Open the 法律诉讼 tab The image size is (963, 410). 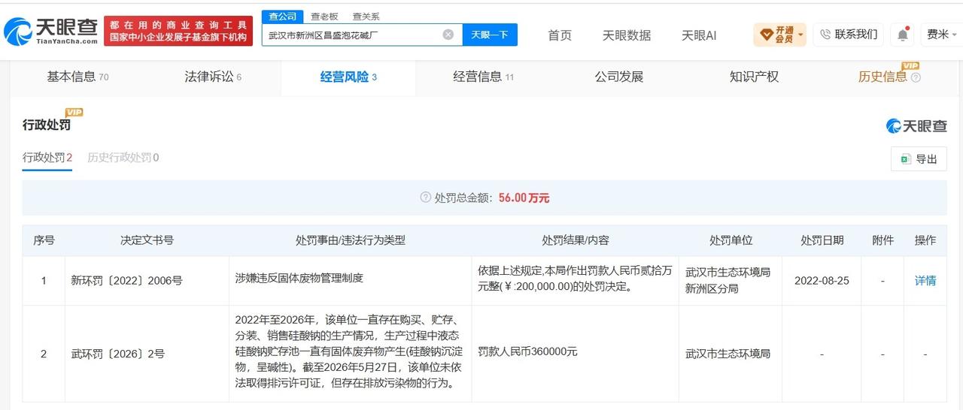pos(213,77)
